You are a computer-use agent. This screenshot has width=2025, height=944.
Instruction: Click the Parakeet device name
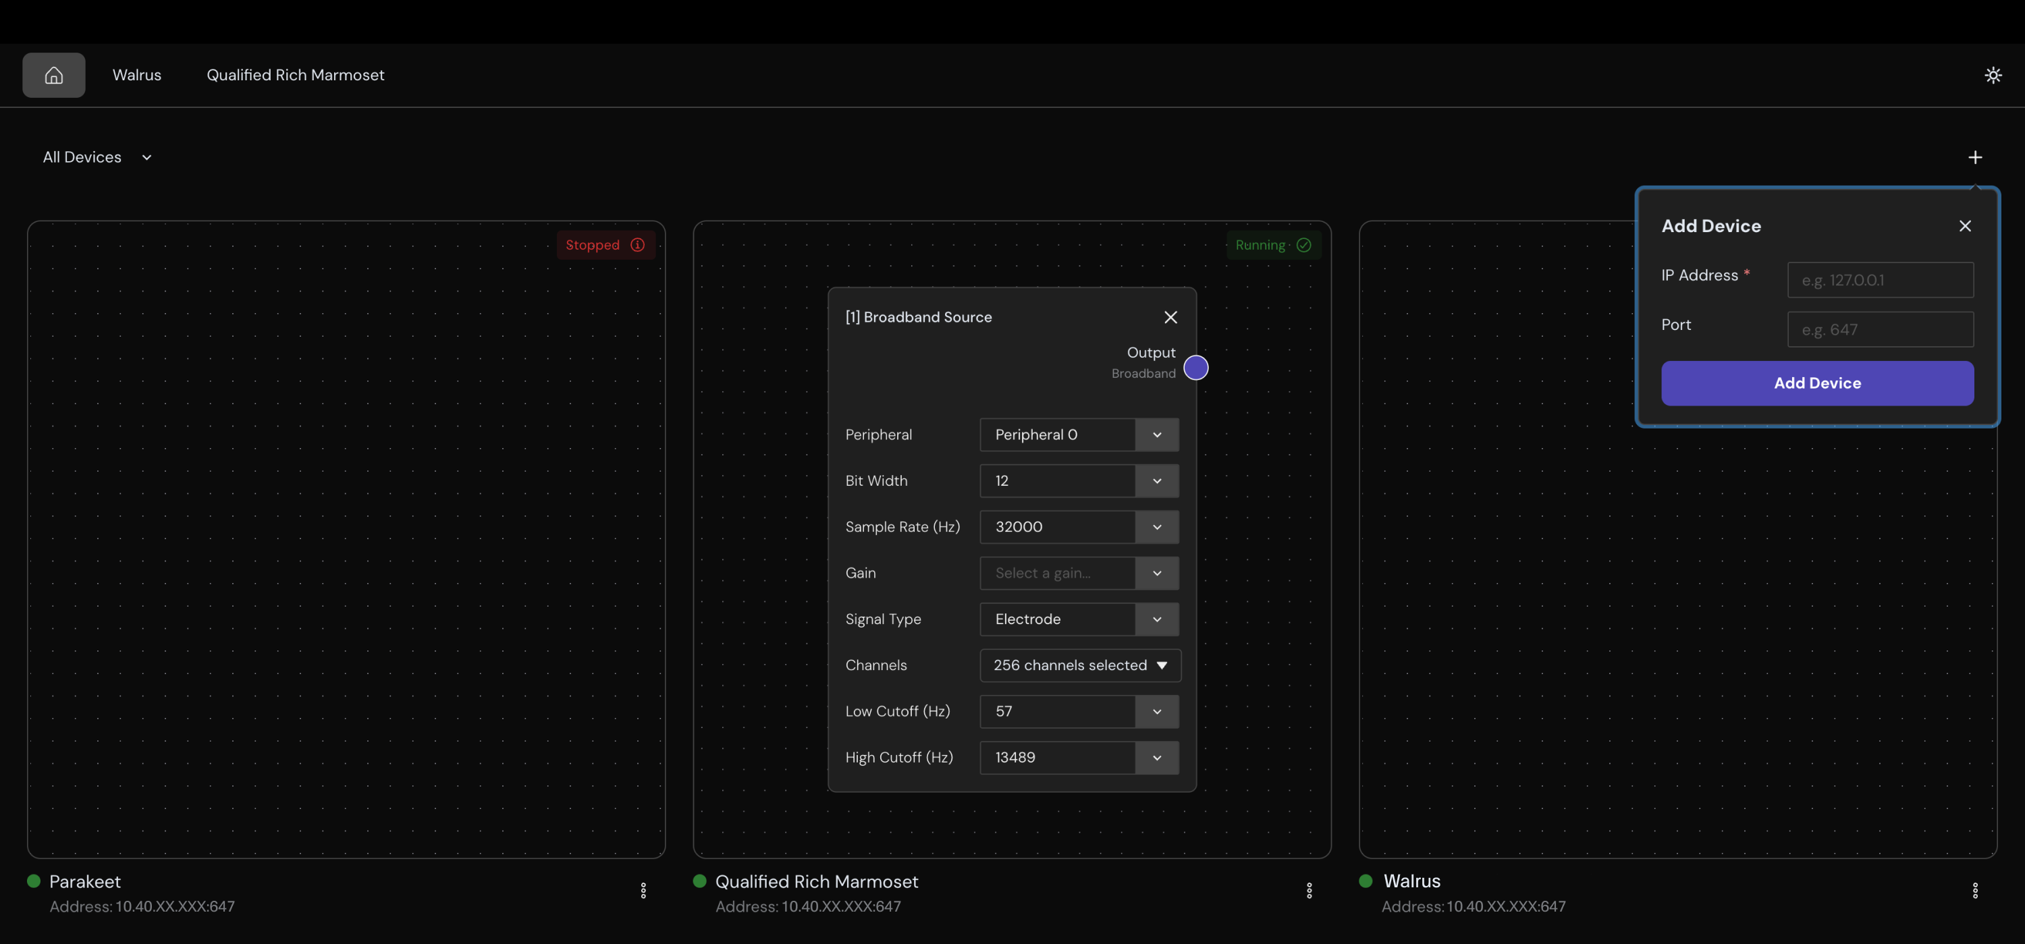pyautogui.click(x=85, y=881)
